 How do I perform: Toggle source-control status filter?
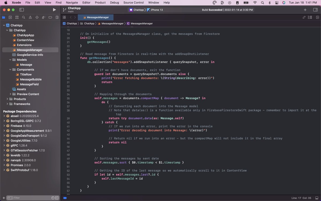coord(57,198)
